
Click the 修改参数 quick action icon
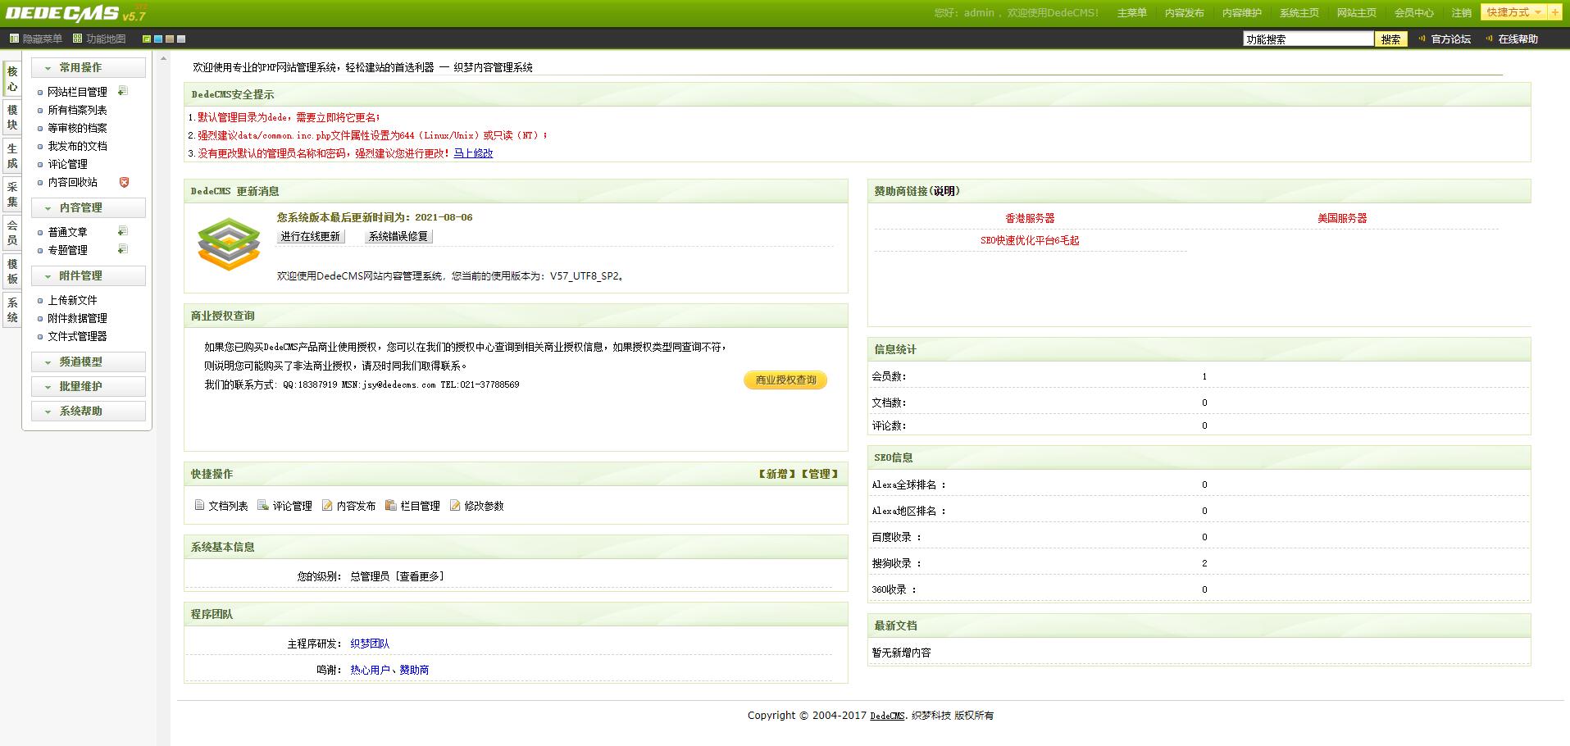[456, 506]
